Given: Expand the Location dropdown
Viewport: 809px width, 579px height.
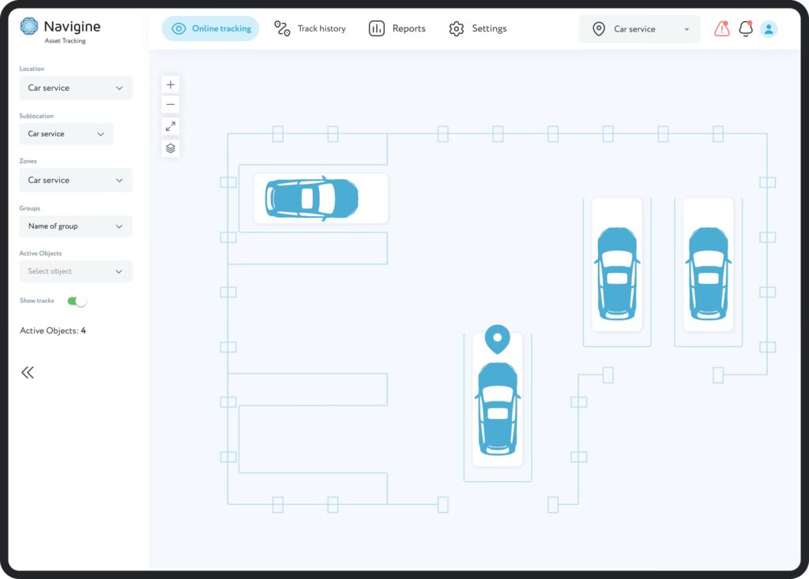Looking at the screenshot, I should click(76, 88).
